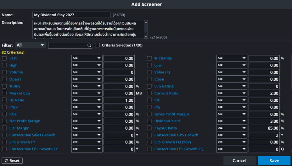Image resolution: width=292 pixels, height=166 pixels.
Task: Check the DE Ratio criterion
Action: [x=4, y=100]
